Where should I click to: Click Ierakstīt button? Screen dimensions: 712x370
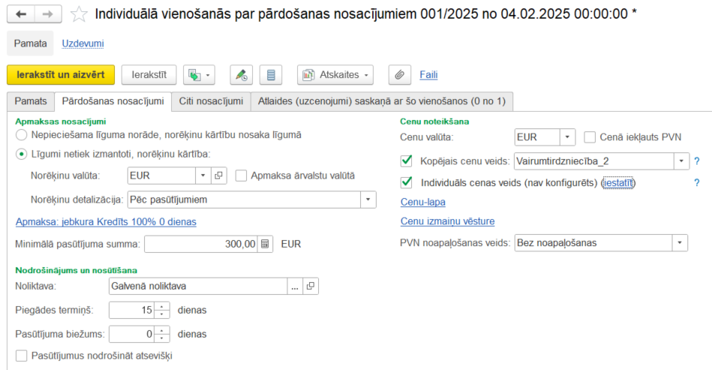[149, 75]
